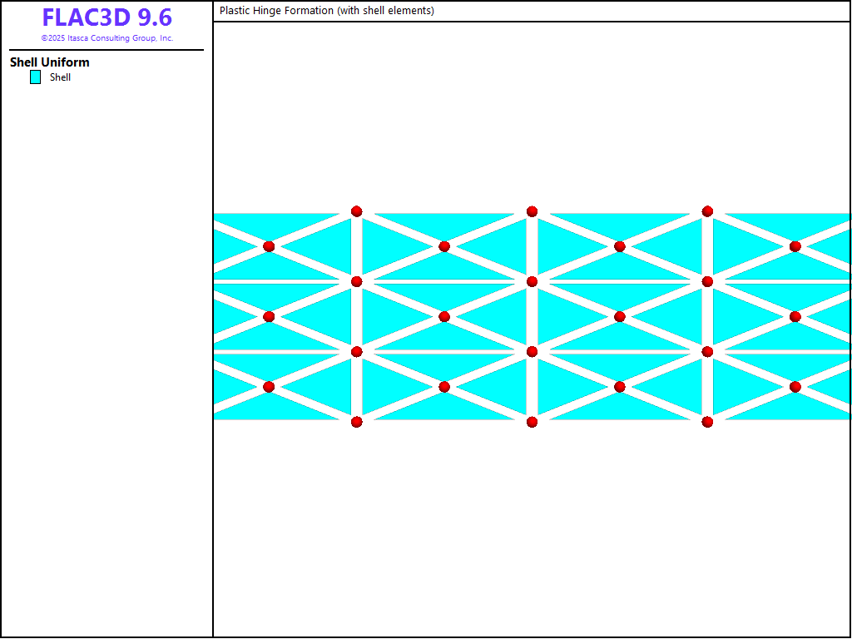This screenshot has height=639, width=852.
Task: Click the Plastic Hinge Formation plot title
Action: click(x=326, y=11)
